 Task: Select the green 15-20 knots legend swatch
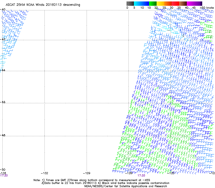(153, 3)
